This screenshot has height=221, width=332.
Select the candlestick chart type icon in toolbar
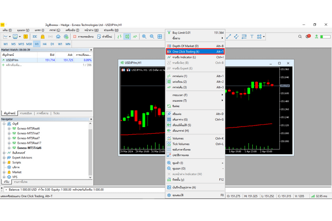tap(127, 36)
